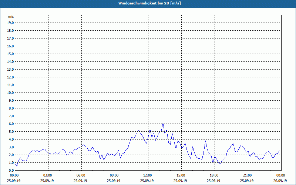Pick the 25.09.19 date under 15:00
The image size is (296, 185).
click(x=180, y=181)
